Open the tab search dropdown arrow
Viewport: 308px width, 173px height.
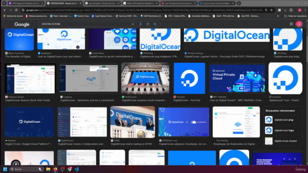pyautogui.click(x=4, y=3)
